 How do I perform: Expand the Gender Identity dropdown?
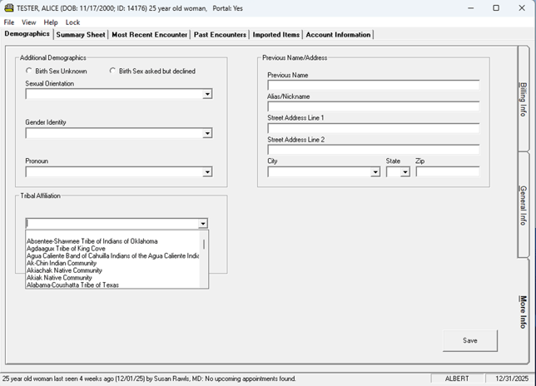coord(207,133)
